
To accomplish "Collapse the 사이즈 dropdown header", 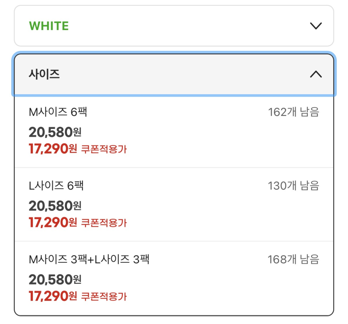I will 174,74.
